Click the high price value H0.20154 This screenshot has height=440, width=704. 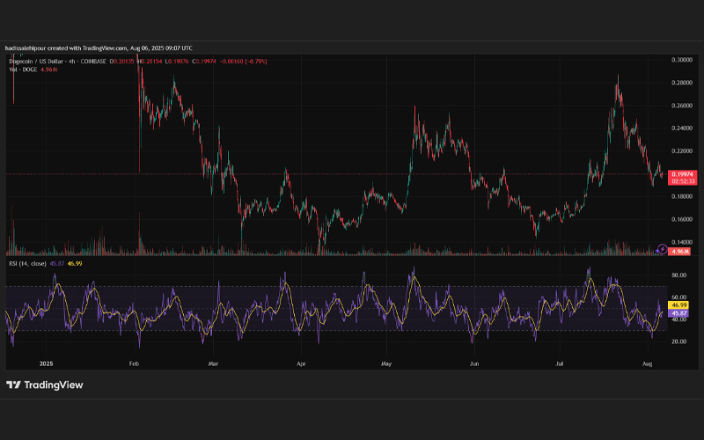click(x=150, y=61)
